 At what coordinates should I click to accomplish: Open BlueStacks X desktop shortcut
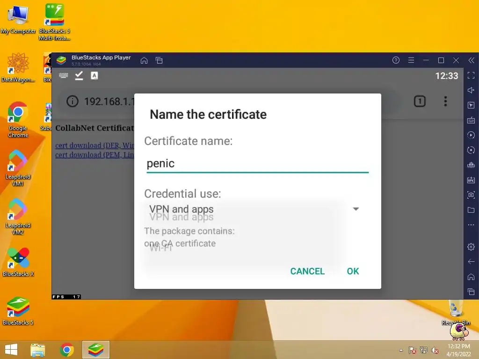point(18,262)
